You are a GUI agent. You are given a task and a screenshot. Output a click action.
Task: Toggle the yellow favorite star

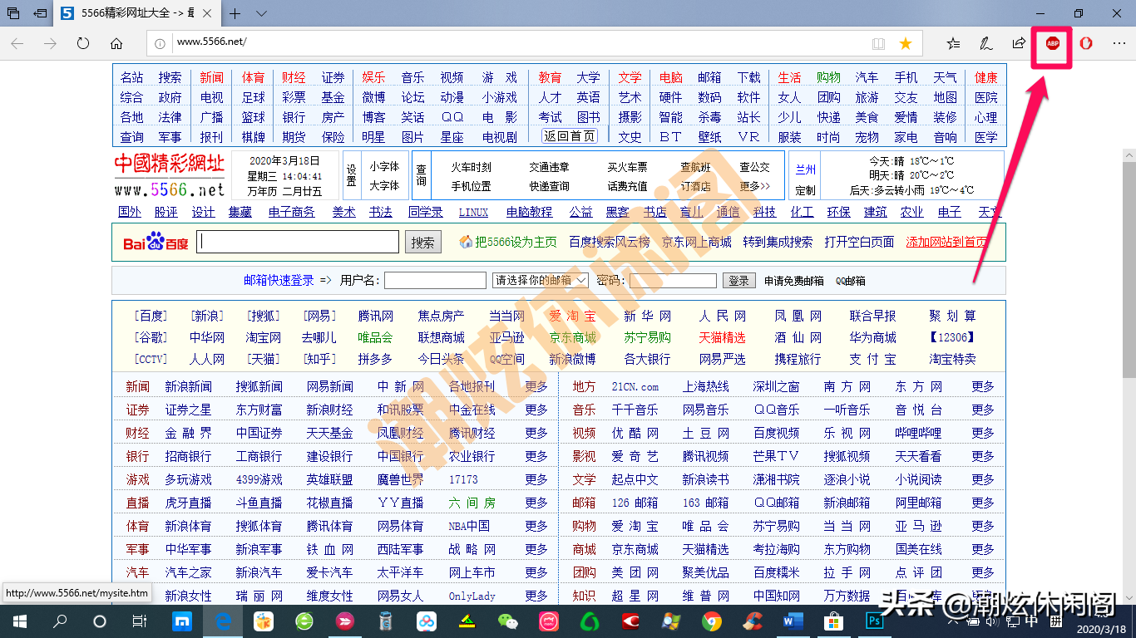906,43
